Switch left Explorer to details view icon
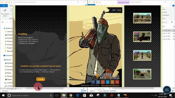Screen dimensions: 175x98 [x=82, y=91]
